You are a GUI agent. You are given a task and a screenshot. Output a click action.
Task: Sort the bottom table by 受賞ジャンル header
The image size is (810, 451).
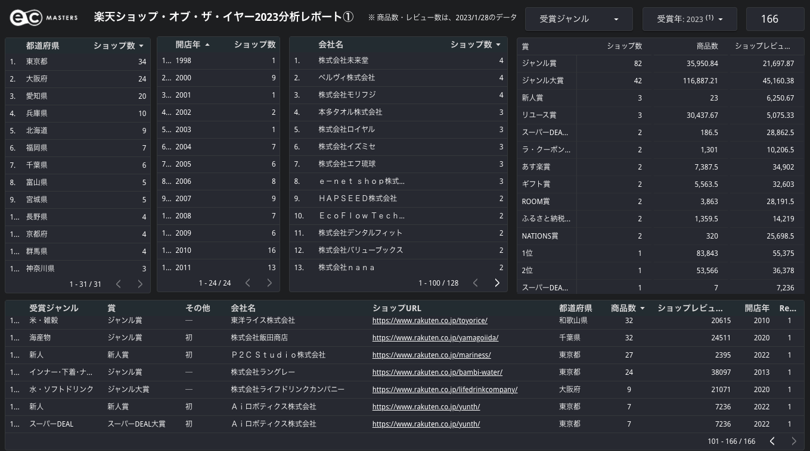pos(54,308)
